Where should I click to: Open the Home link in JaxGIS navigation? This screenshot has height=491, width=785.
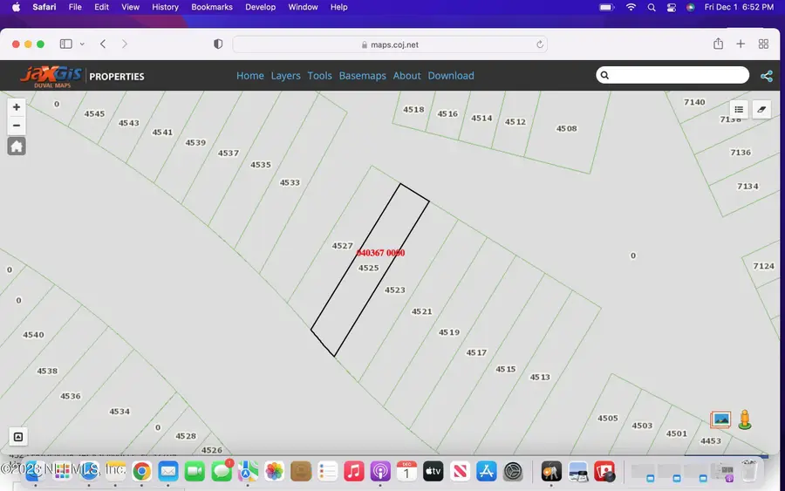click(x=249, y=76)
